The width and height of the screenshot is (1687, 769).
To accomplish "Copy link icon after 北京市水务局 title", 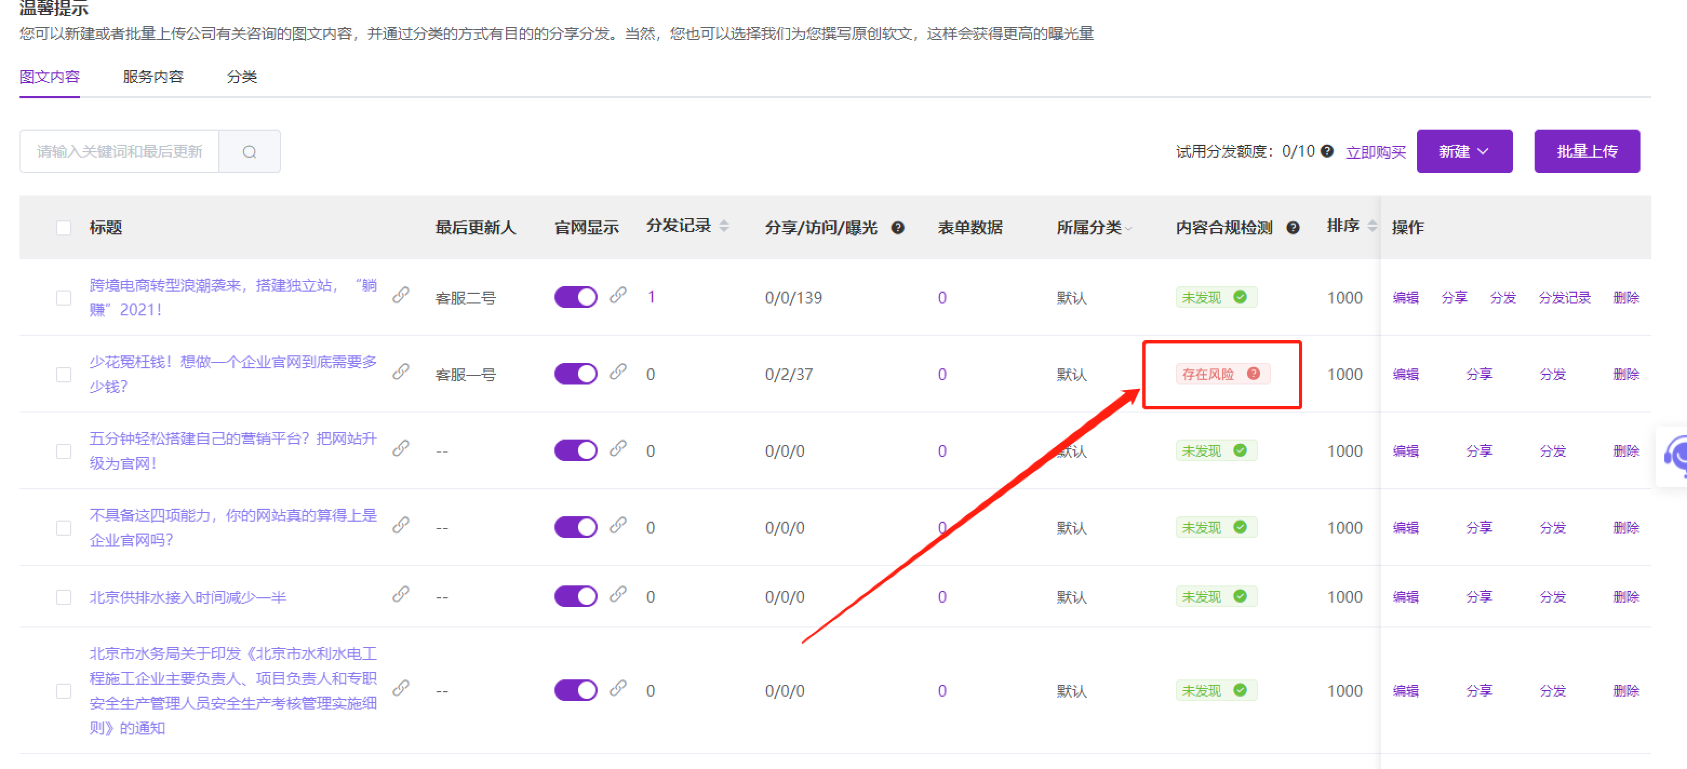I will pos(401,687).
